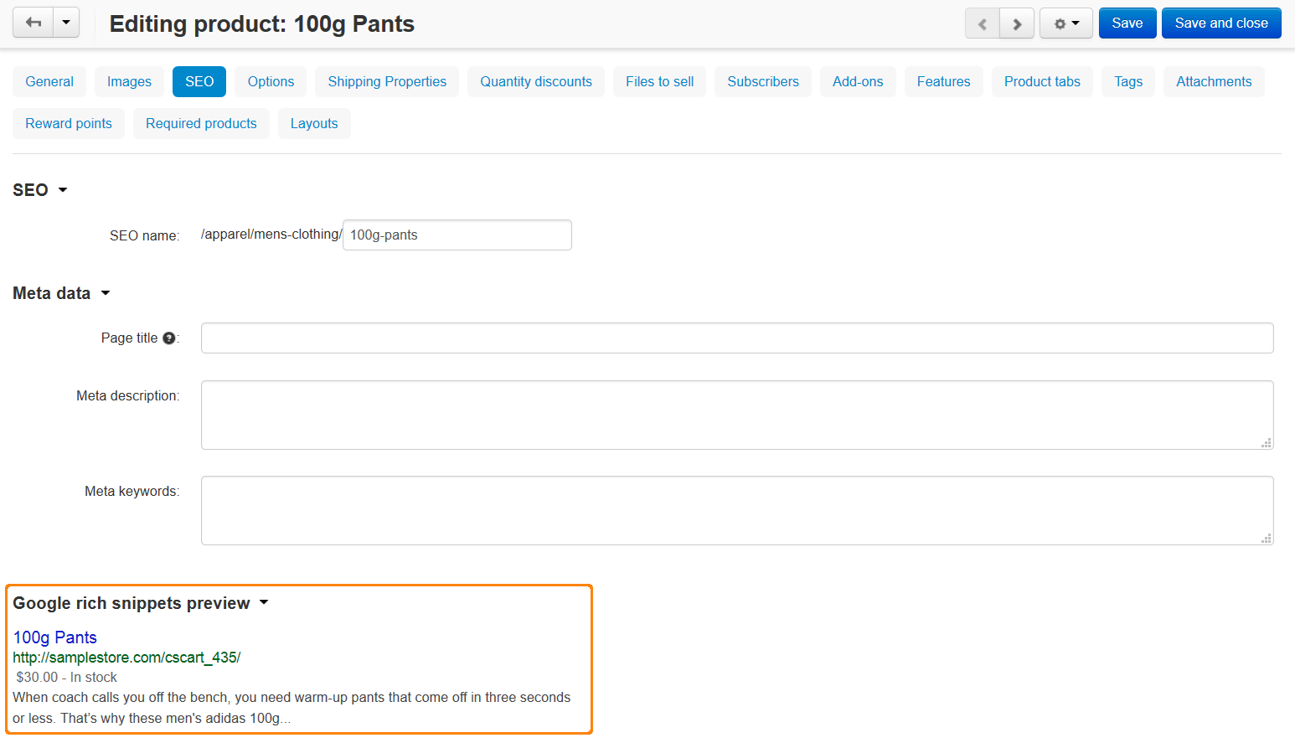Viewport: 1295px width, 743px height.
Task: Edit the SEO name field
Action: click(x=457, y=235)
